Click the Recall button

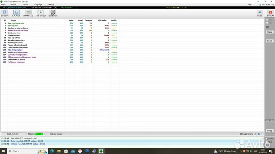[x=270, y=41]
